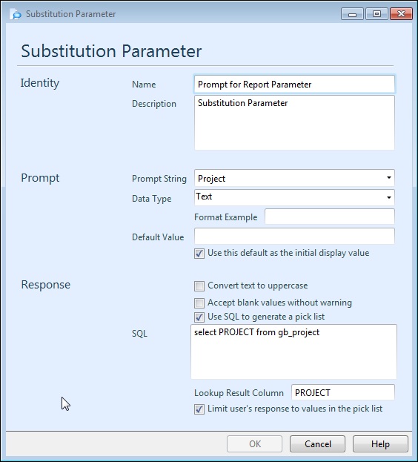418x462 pixels.
Task: Expand the Data Type dropdown arrow
Action: point(389,197)
